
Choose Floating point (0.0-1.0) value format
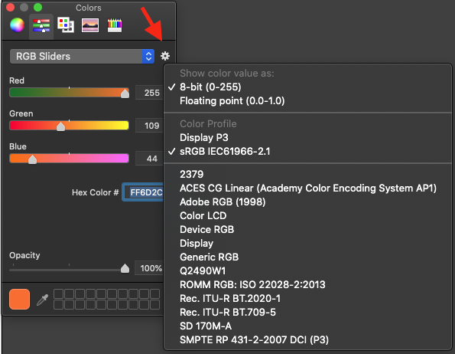[x=307, y=101]
